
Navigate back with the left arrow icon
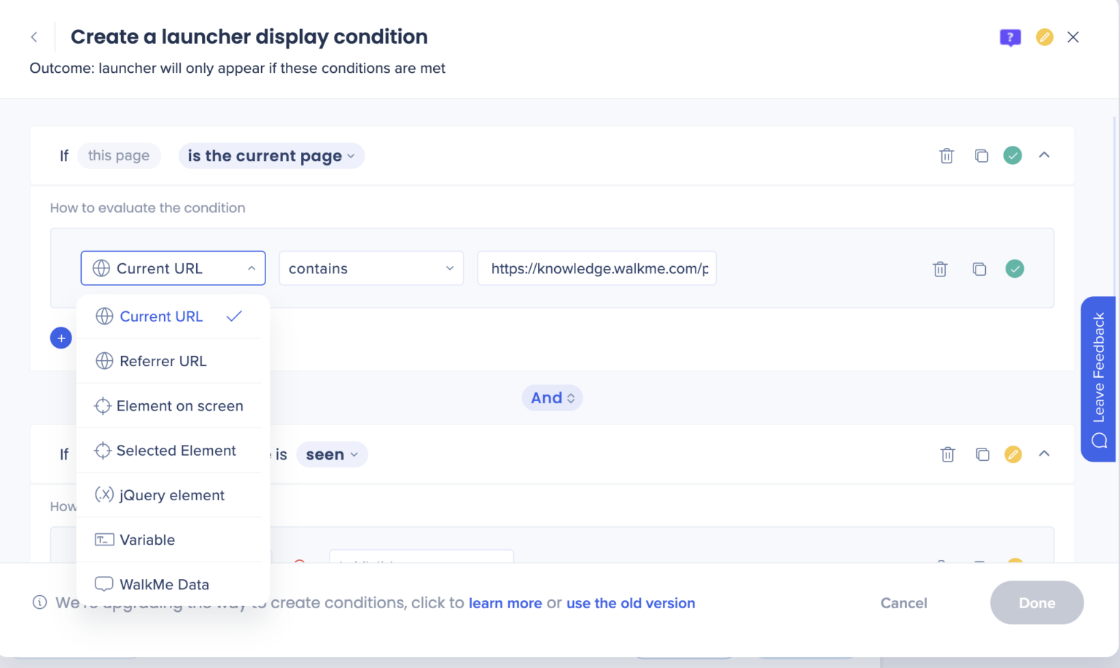[34, 36]
